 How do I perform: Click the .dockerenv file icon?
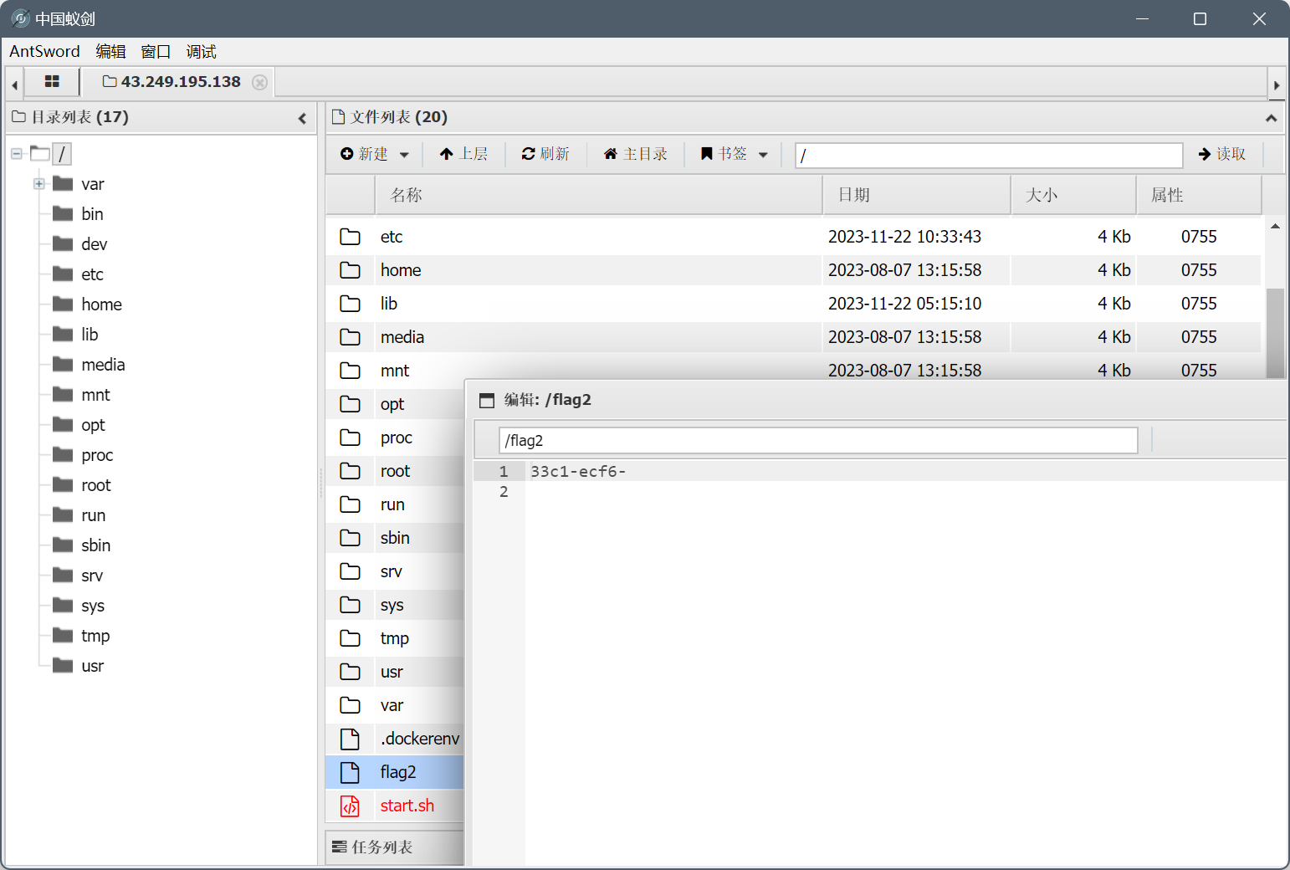[350, 739]
